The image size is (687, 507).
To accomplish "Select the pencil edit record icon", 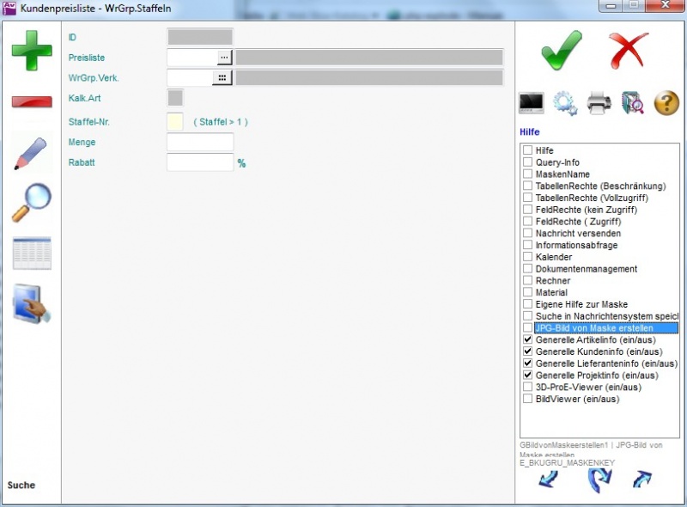I will pyautogui.click(x=32, y=153).
